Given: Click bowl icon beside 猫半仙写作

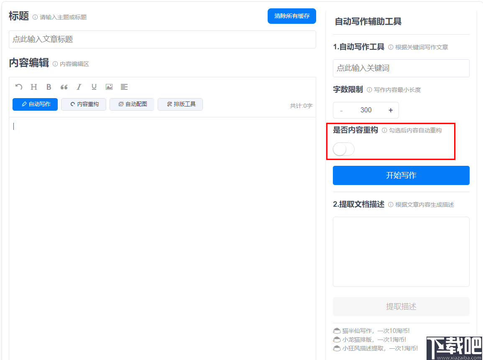Looking at the screenshot, I should (337, 331).
